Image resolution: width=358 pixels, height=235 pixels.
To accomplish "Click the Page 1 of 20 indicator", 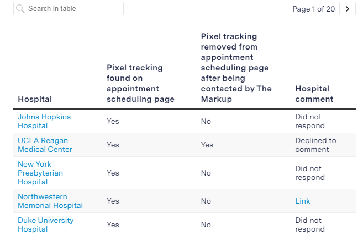I will (313, 9).
